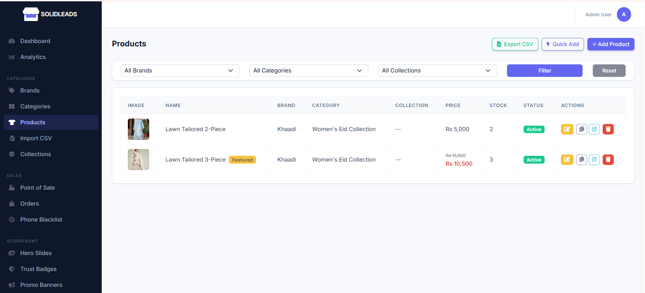Export products with Export CSV
The width and height of the screenshot is (645, 293).
tap(515, 44)
